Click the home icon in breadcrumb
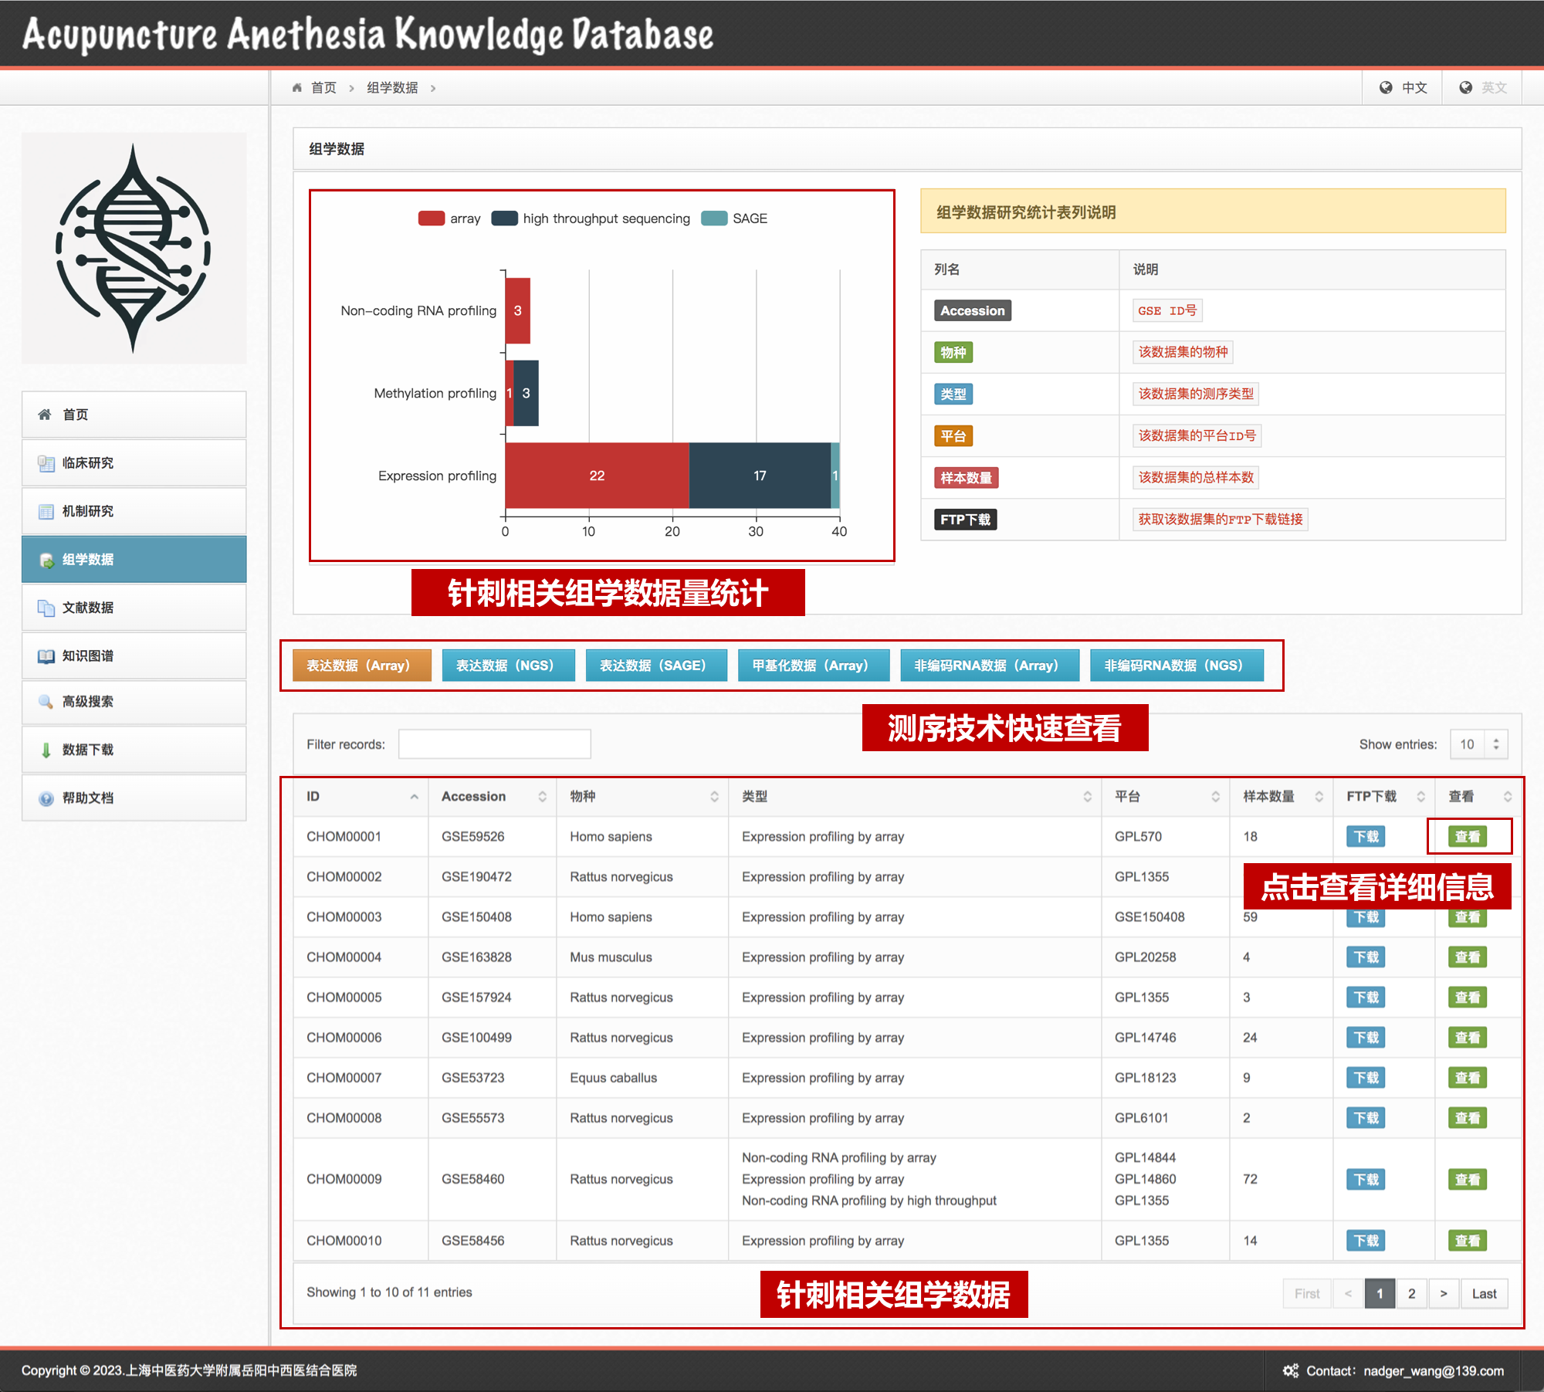Screen dimensions: 1544x1392 pos(297,88)
